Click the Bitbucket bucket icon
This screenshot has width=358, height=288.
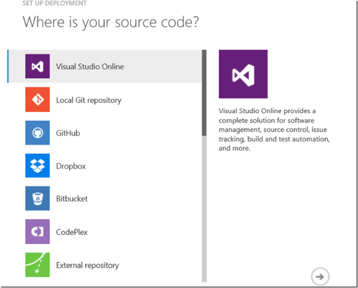click(x=37, y=198)
